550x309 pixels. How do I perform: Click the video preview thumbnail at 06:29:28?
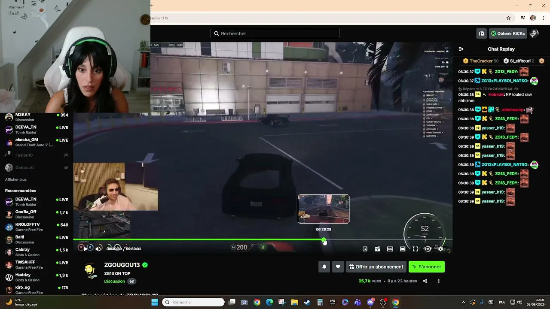click(x=324, y=209)
